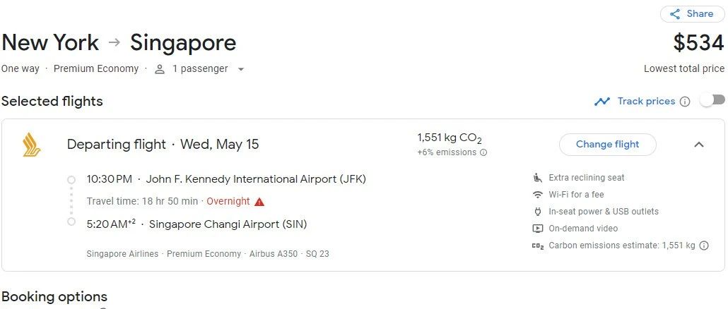Click the emissions info icon beside +6%
Screen dimensions: 728x309
[483, 152]
